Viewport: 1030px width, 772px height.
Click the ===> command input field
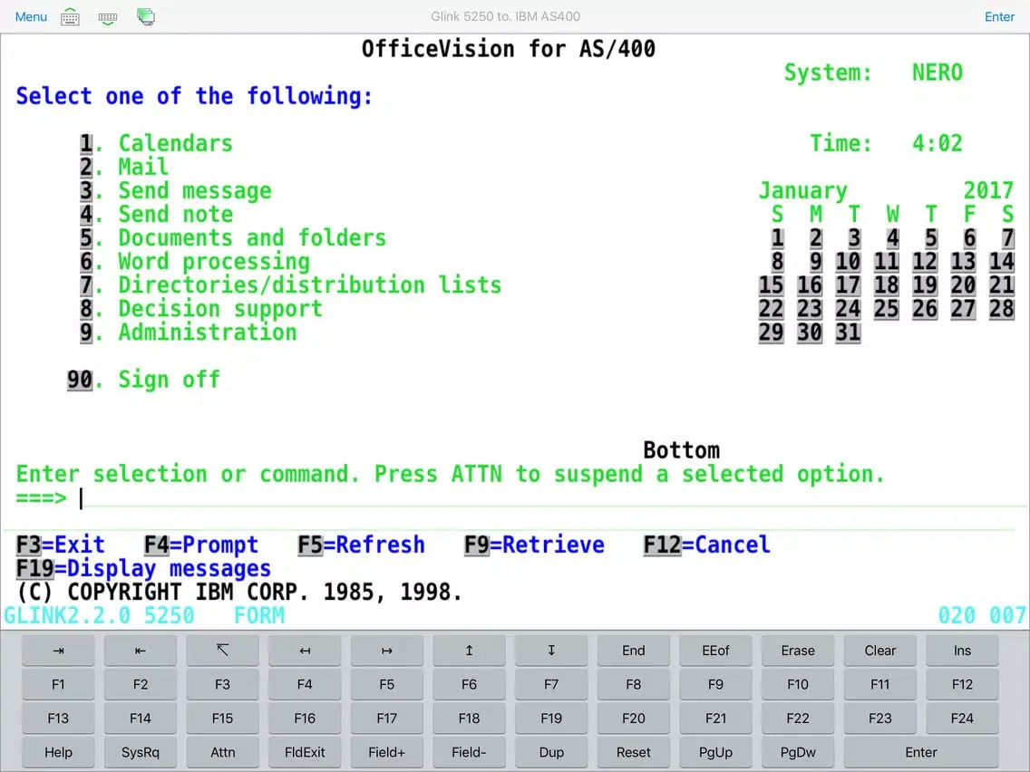click(x=552, y=498)
